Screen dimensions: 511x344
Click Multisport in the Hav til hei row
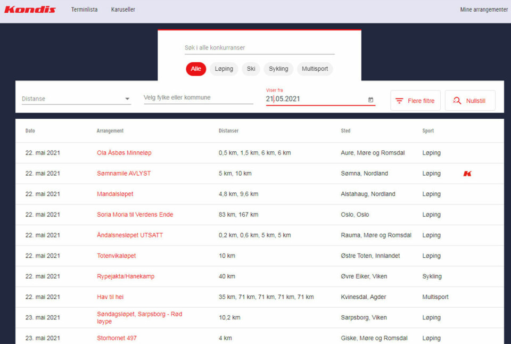coord(435,297)
